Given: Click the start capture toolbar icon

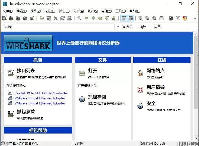Looking at the screenshot, I should tap(18, 18).
